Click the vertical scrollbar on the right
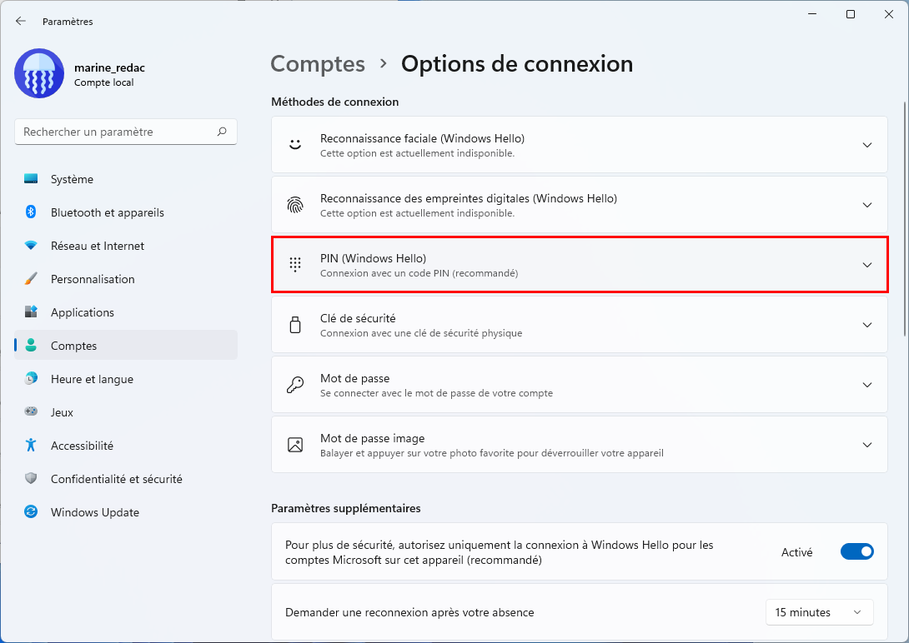This screenshot has height=643, width=909. tap(904, 219)
